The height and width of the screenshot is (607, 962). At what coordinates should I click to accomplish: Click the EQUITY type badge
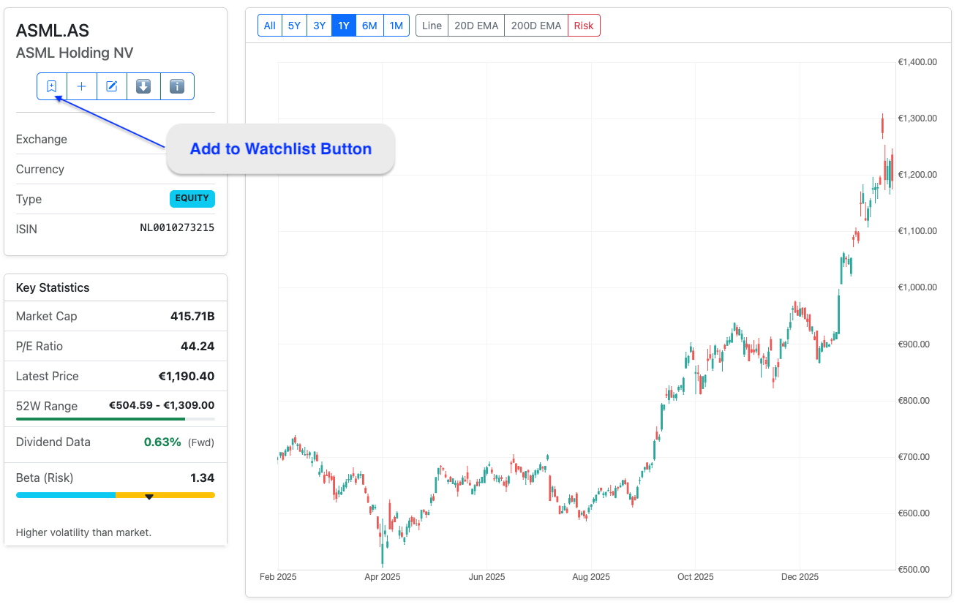point(192,198)
